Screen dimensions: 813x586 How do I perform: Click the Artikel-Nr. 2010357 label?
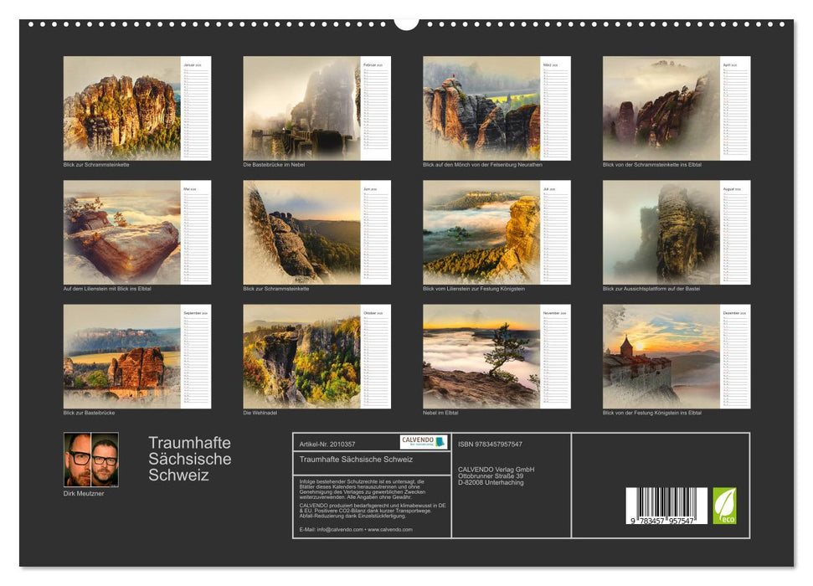click(327, 444)
